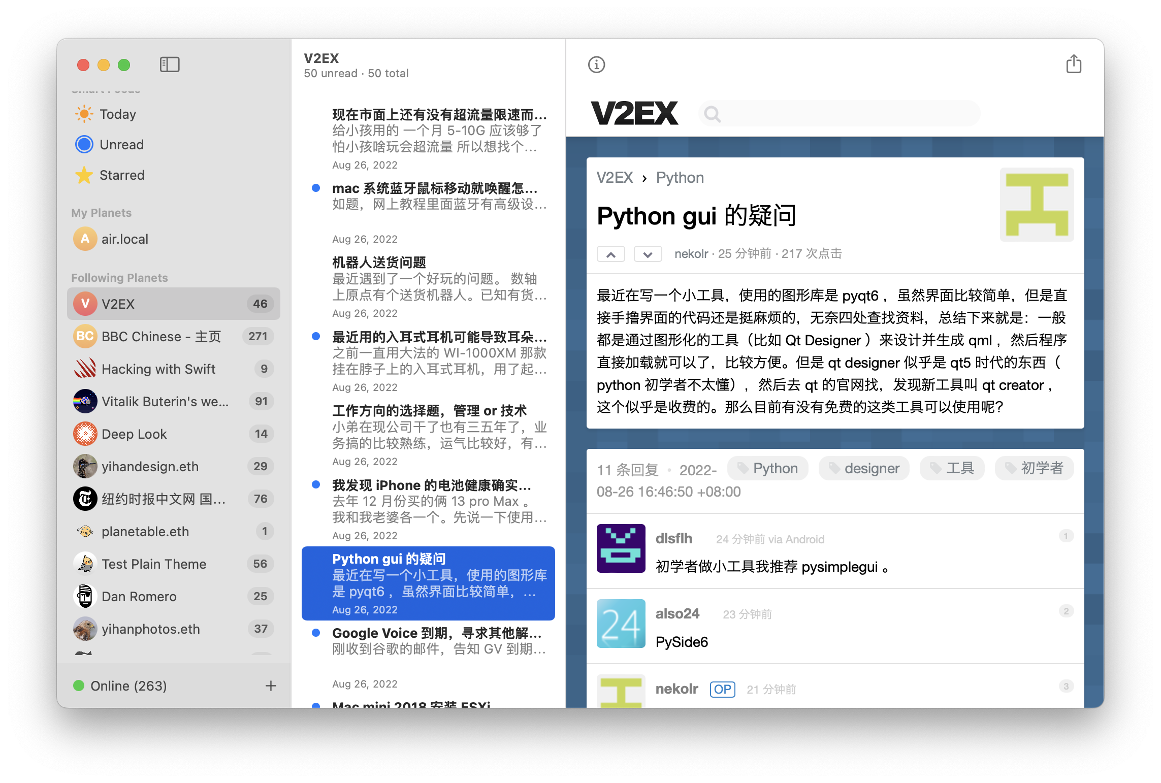Open the article info icon

point(596,64)
